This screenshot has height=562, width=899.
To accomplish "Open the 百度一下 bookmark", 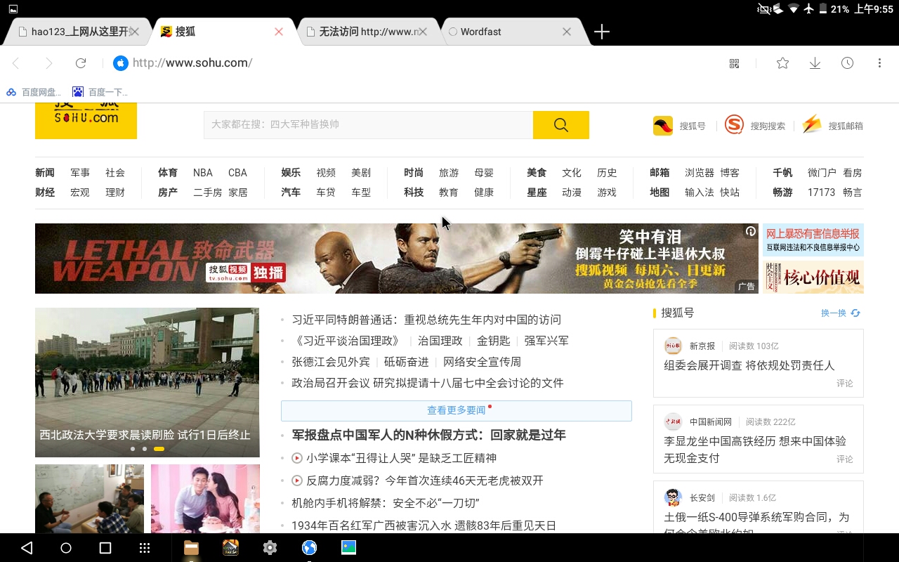I will (100, 92).
